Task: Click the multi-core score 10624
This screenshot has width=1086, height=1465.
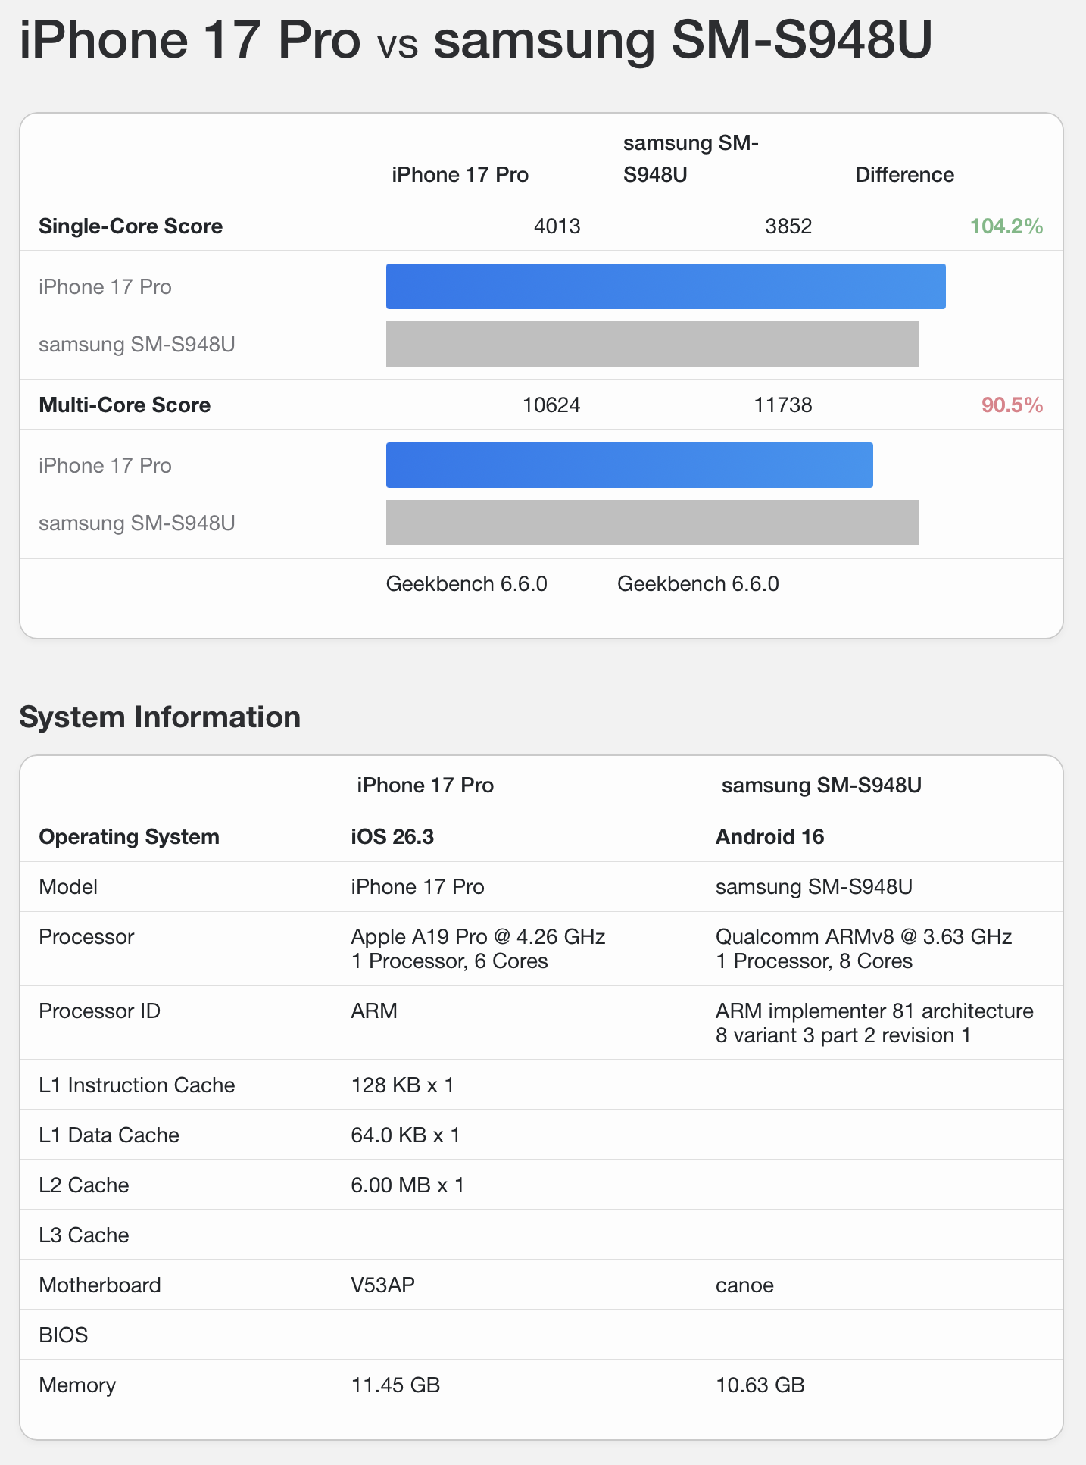Action: 551,405
